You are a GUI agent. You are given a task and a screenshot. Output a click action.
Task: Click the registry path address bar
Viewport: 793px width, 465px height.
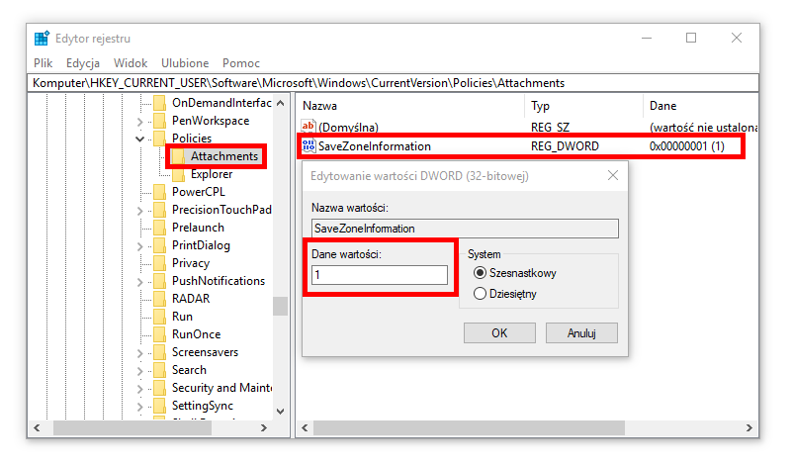(x=393, y=83)
